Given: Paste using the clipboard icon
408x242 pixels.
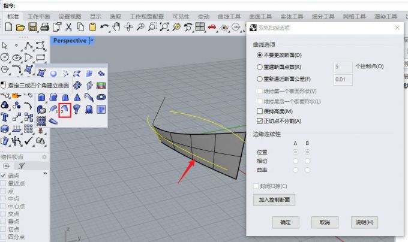Looking at the screenshot, I should point(92,27).
